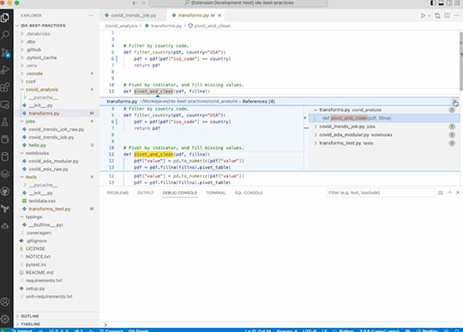Close the bottom panel
Image resolution: width=463 pixels, height=332 pixels.
point(458,193)
